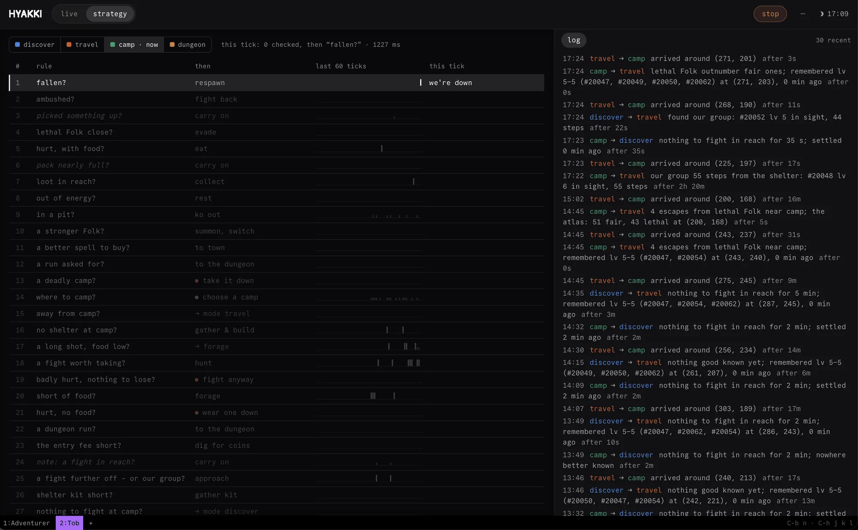The height and width of the screenshot is (530, 858).
Task: Click red dot beside 'fight anyway'
Action: pyautogui.click(x=196, y=380)
